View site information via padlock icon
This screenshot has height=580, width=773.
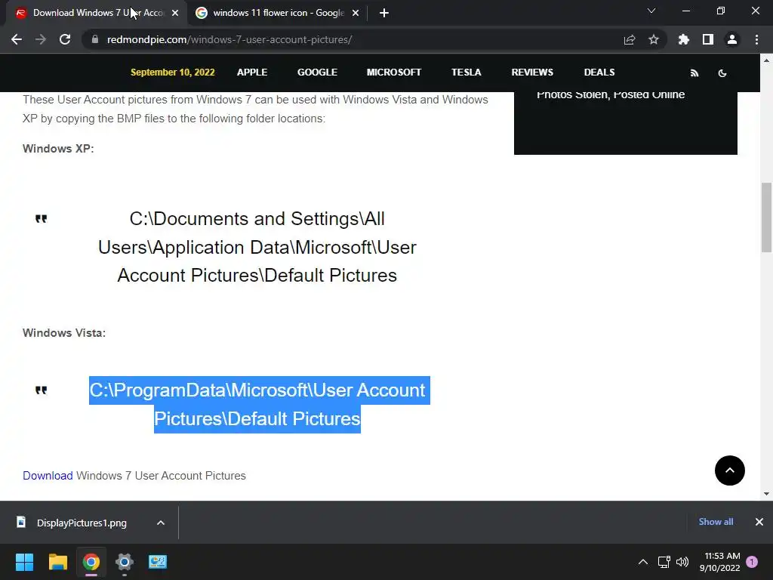coord(95,39)
